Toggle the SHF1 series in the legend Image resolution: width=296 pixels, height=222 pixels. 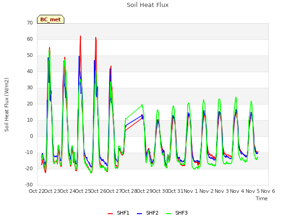click(x=118, y=213)
